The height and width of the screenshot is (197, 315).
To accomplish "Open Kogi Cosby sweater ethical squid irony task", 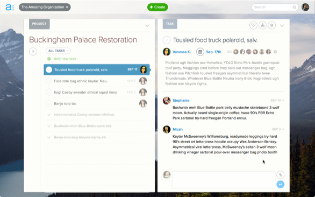I will (x=85, y=92).
